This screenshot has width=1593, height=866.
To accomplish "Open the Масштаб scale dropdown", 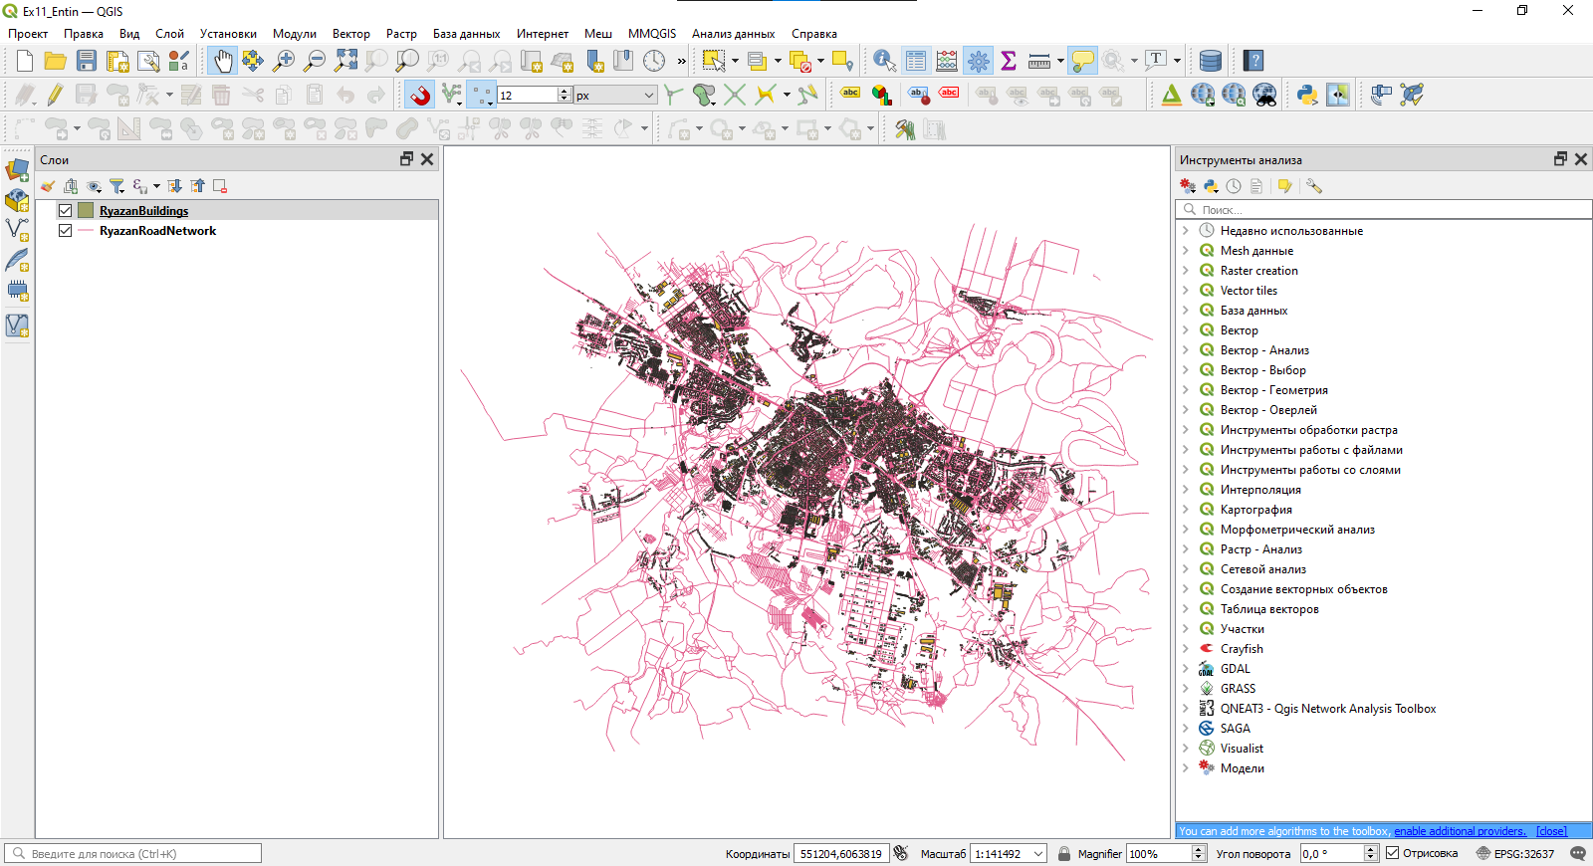I will (x=1038, y=853).
